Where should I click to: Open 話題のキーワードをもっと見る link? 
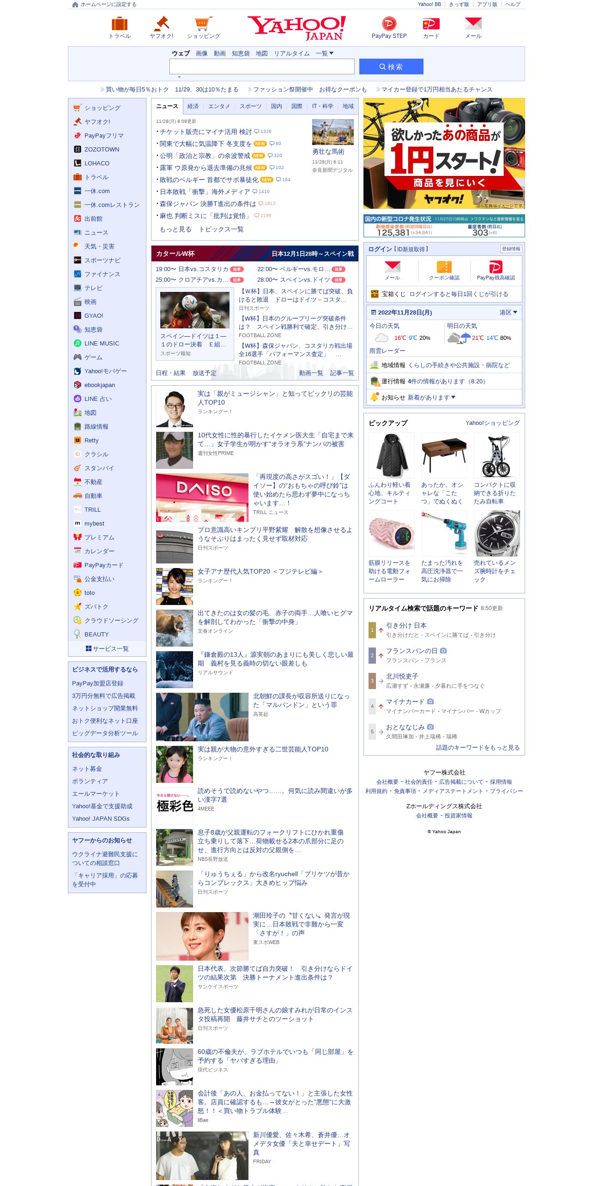(478, 748)
